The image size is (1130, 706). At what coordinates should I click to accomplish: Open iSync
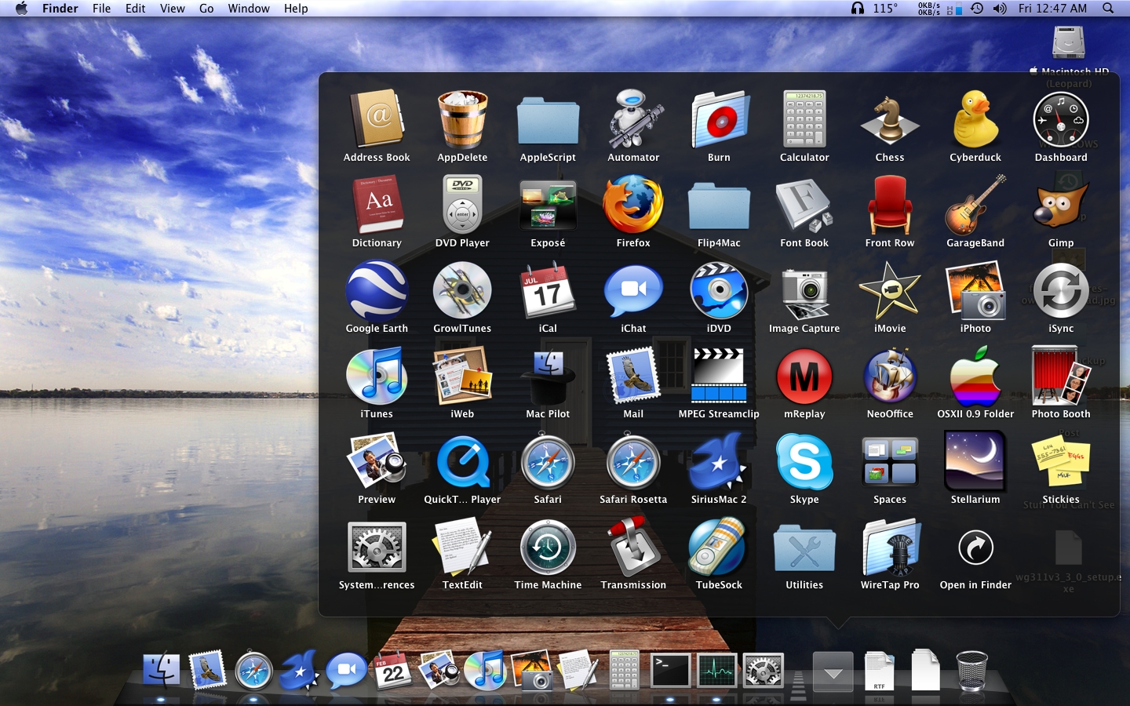tap(1061, 291)
